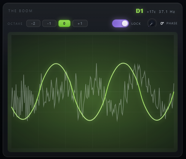Image resolution: width=186 pixels, height=159 pixels.
Task: Click the LOCK label
Action: pyautogui.click(x=136, y=24)
